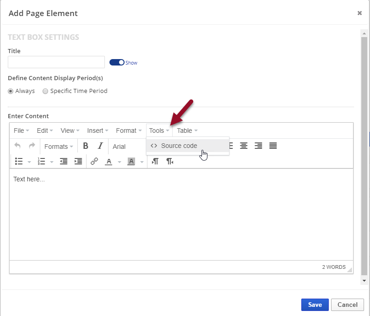The image size is (370, 316).
Task: Decrease indent of the paragraph
Action: coord(64,161)
